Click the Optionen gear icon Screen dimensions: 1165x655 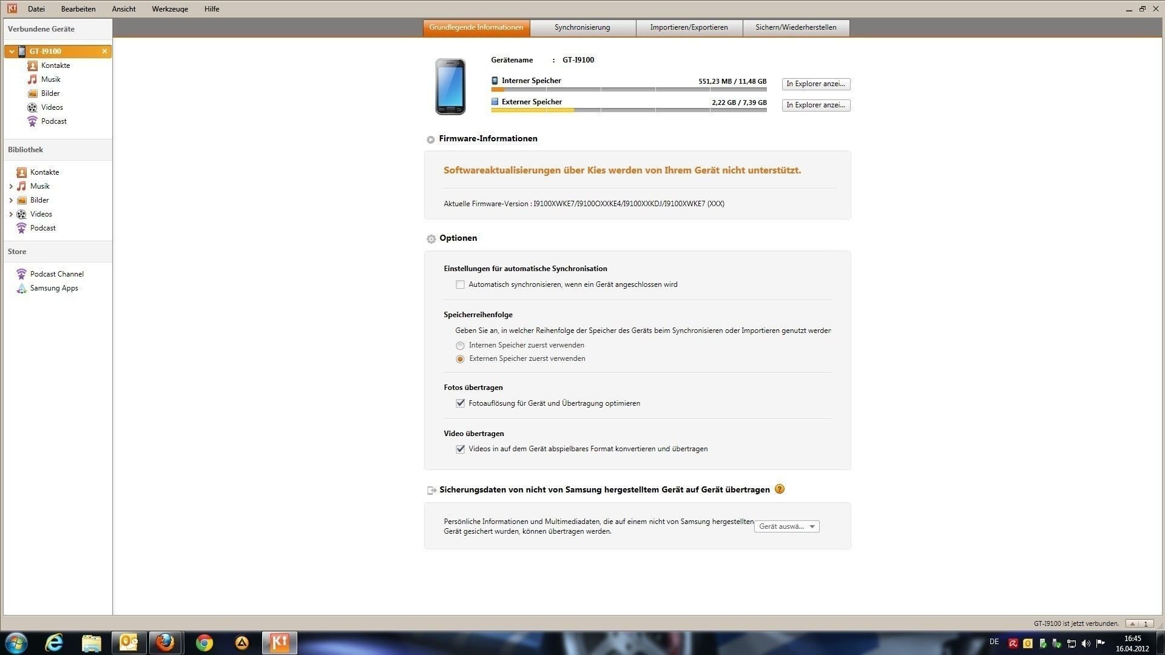click(x=431, y=239)
